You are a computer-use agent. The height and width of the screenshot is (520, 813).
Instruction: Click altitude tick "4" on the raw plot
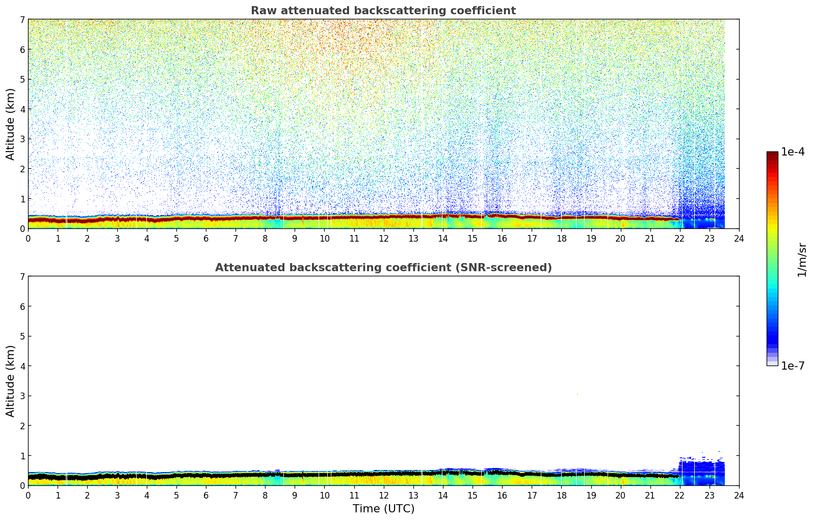(22, 109)
